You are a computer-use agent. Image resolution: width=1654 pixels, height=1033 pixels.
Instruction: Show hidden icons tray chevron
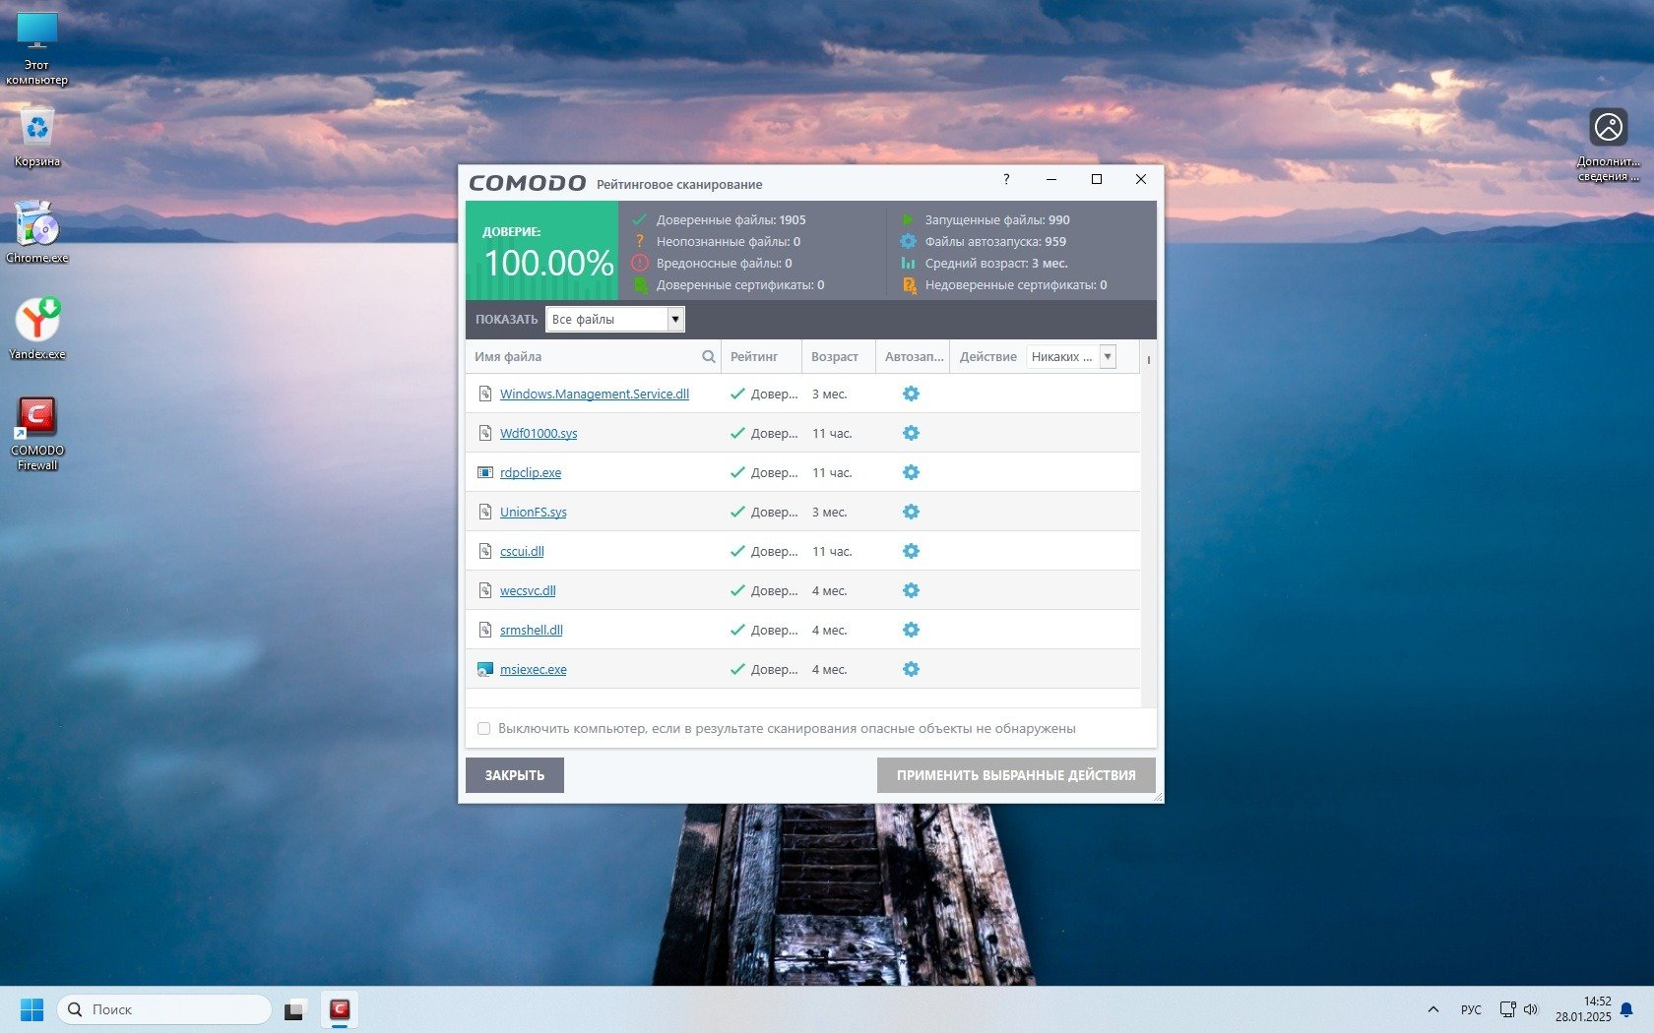(1432, 1009)
